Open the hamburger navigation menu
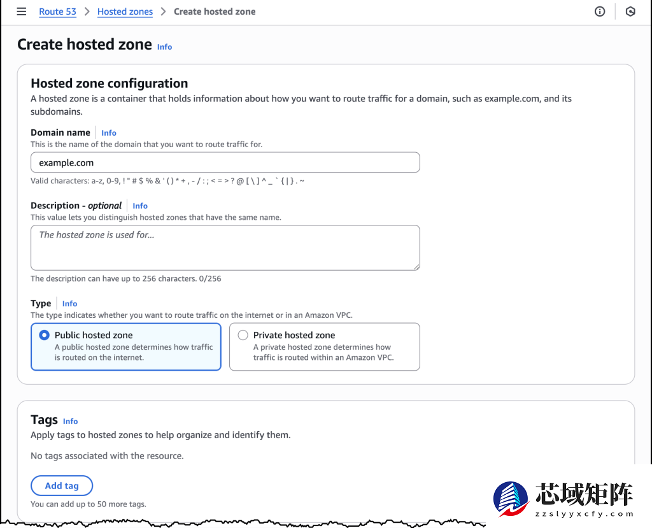 click(x=22, y=11)
